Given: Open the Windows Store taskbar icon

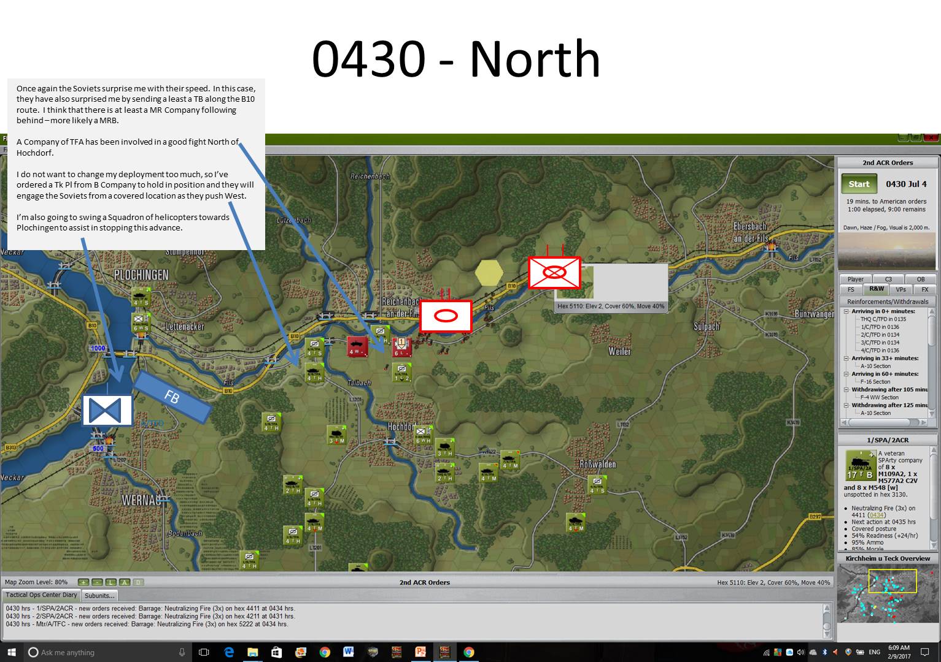Looking at the screenshot, I should (276, 652).
